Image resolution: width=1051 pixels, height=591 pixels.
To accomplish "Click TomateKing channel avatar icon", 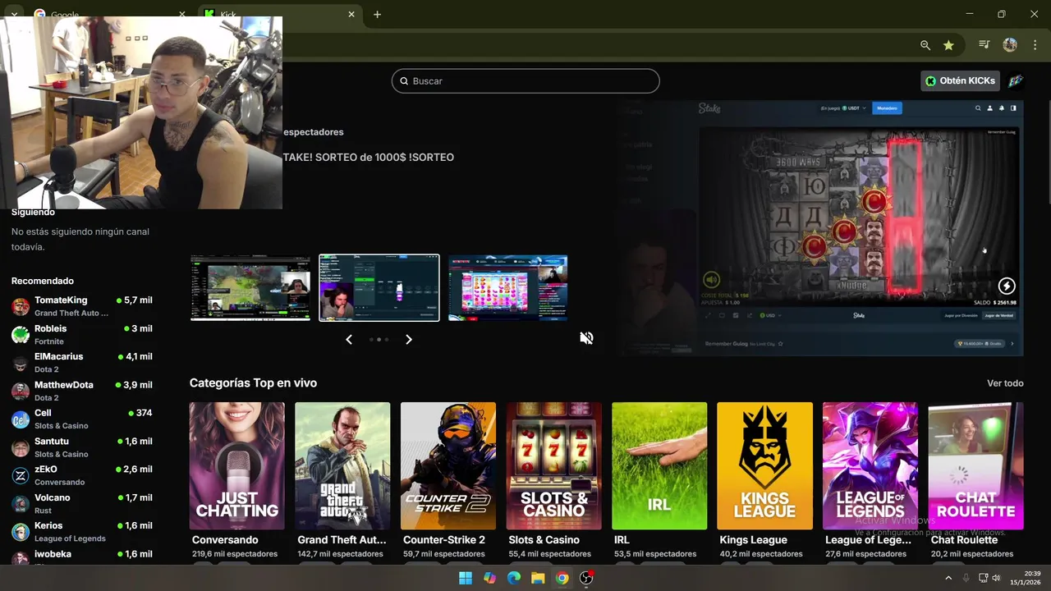I will 21,306.
